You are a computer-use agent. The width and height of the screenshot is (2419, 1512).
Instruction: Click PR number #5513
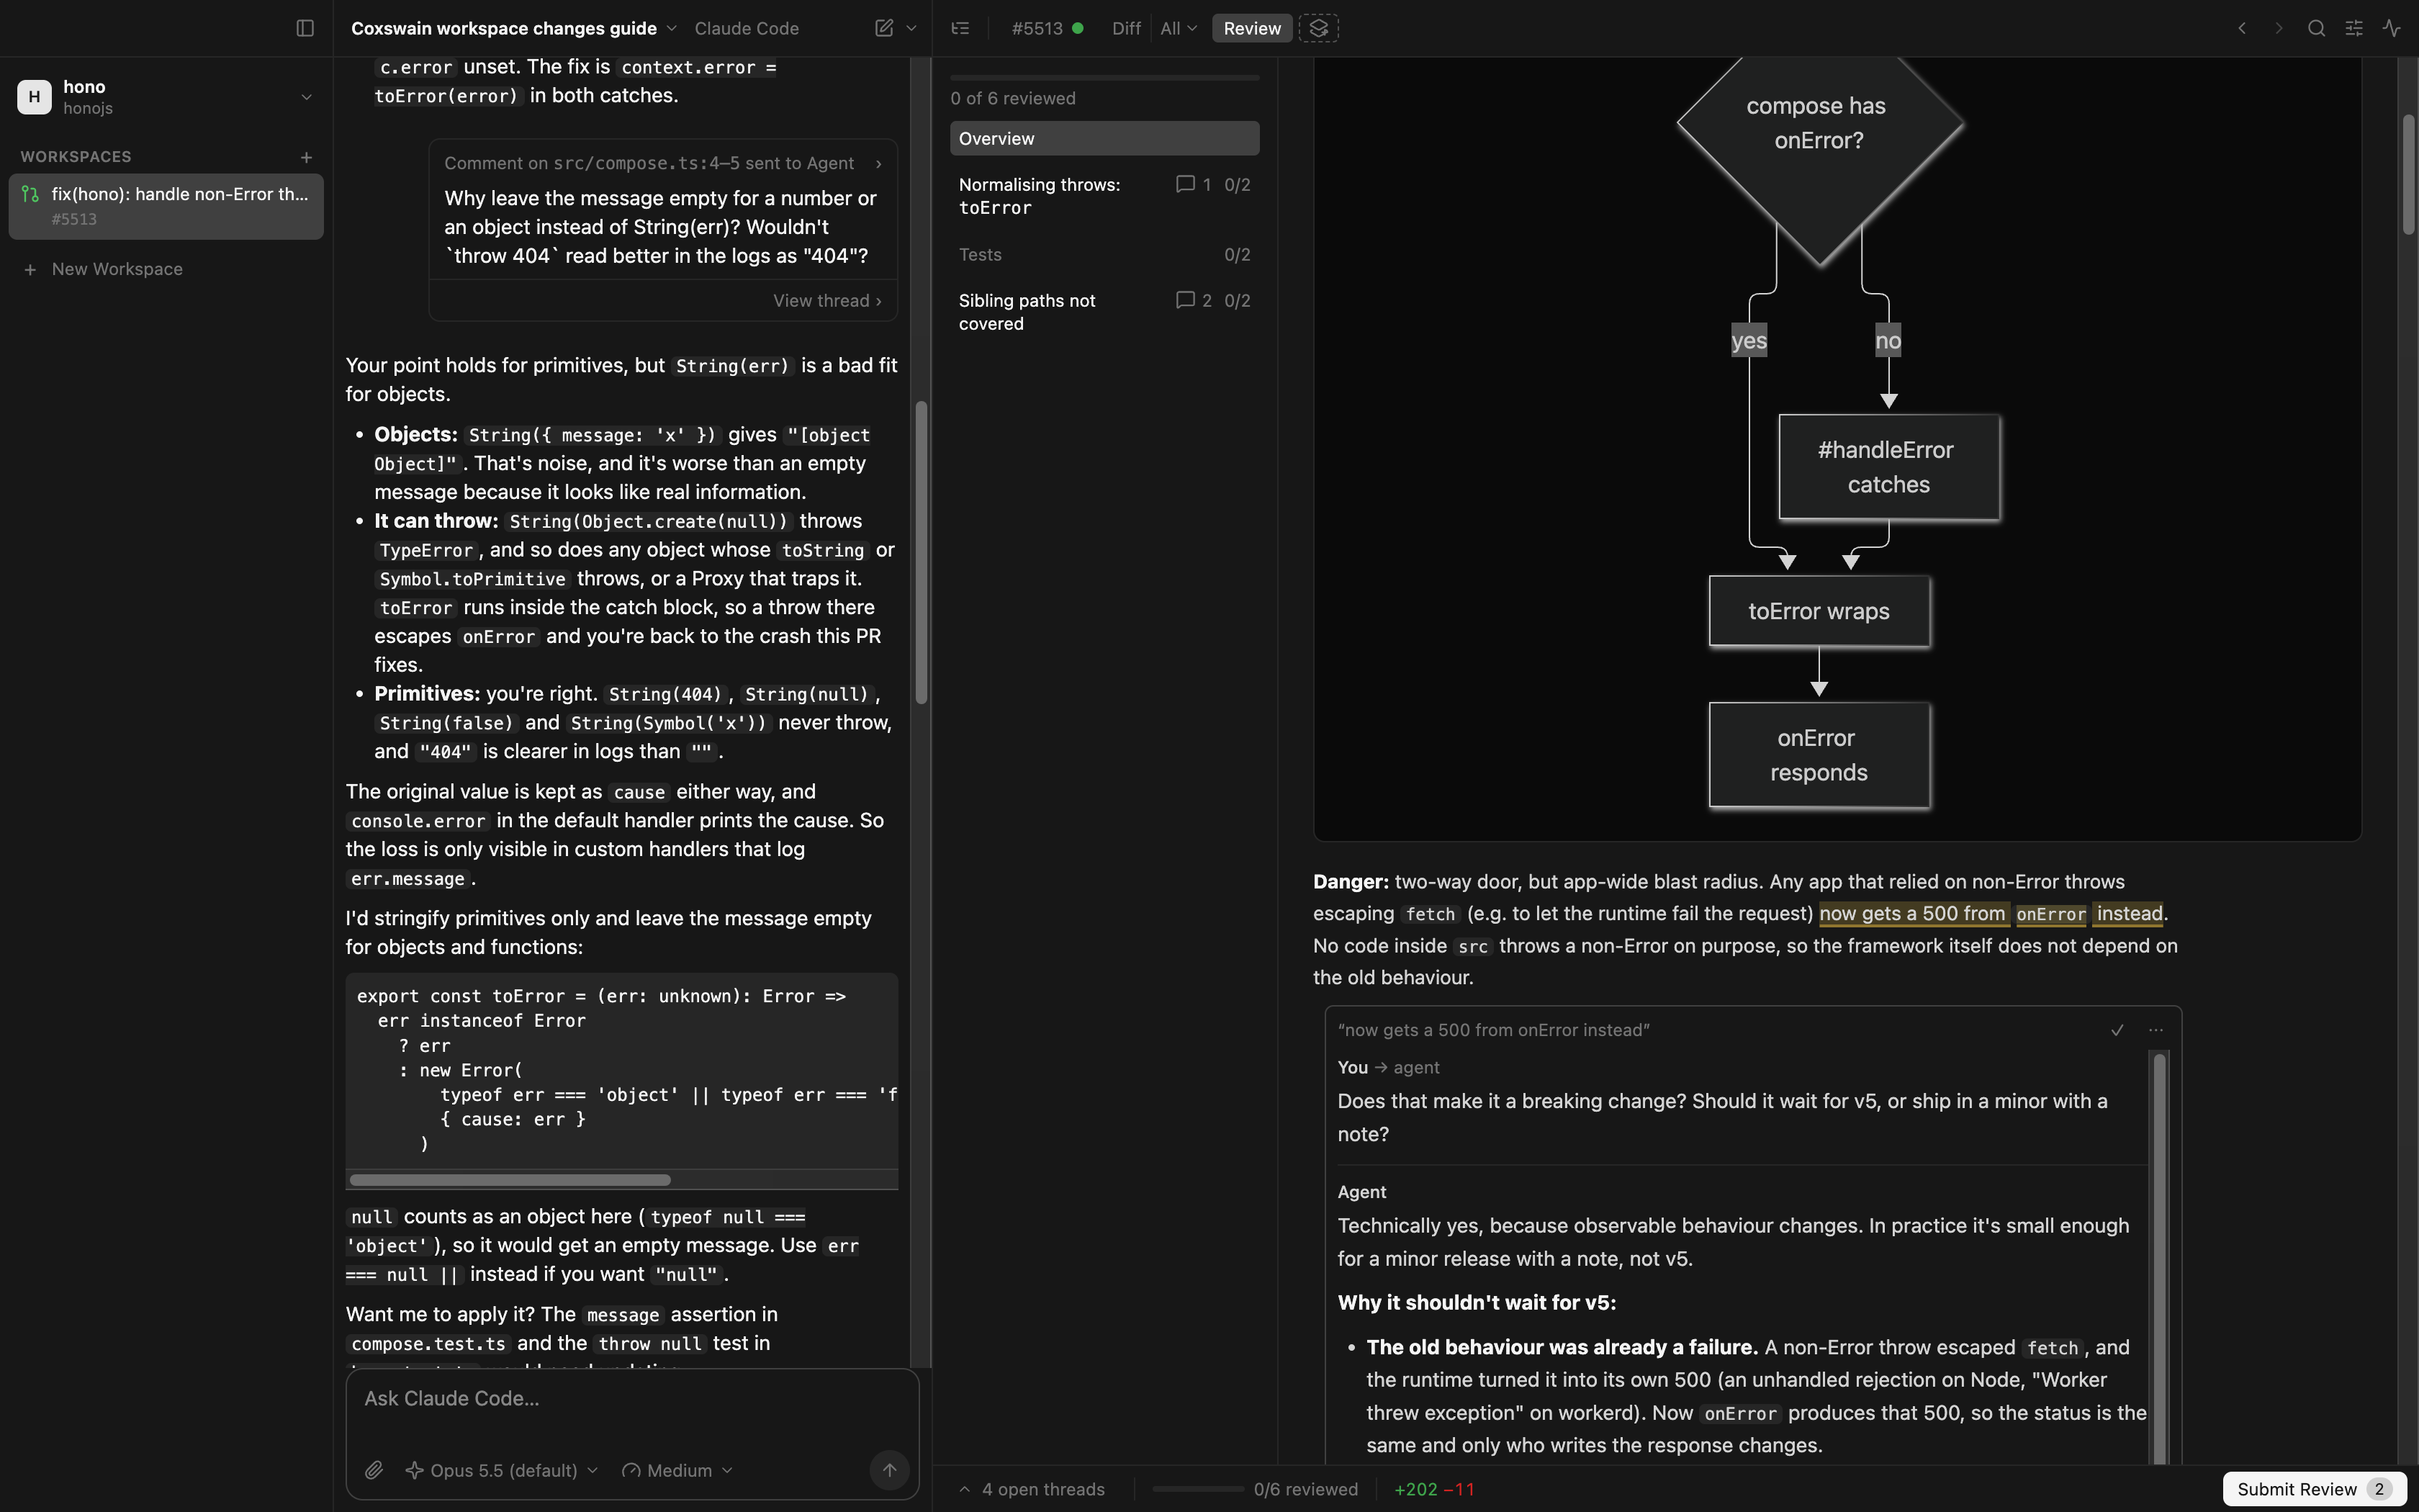point(1037,28)
